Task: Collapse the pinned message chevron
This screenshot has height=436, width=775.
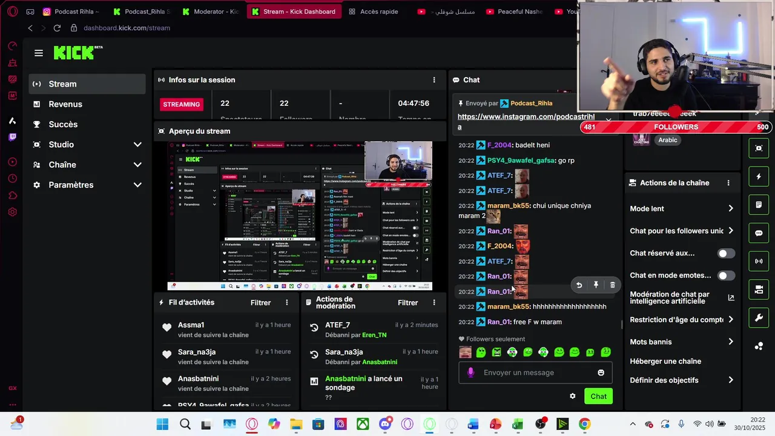Action: click(x=608, y=120)
